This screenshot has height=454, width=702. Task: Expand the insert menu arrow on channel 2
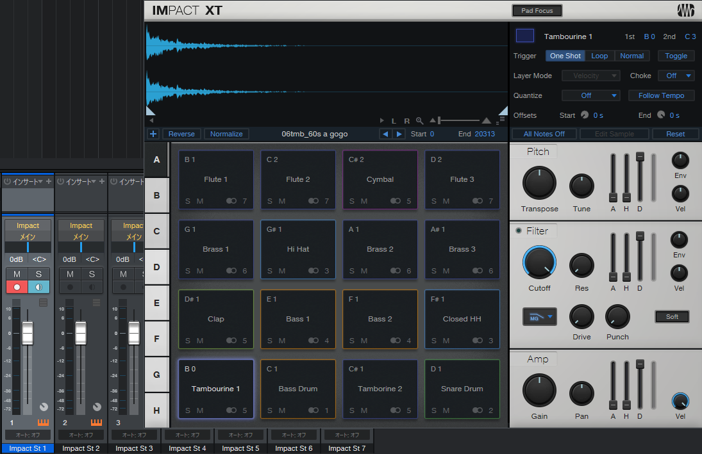coord(94,181)
